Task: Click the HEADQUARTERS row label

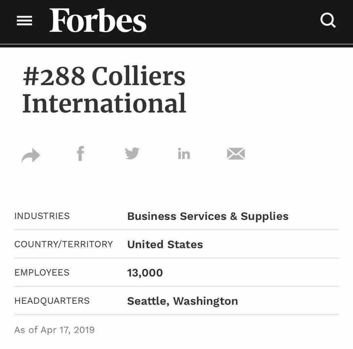Action: point(52,301)
